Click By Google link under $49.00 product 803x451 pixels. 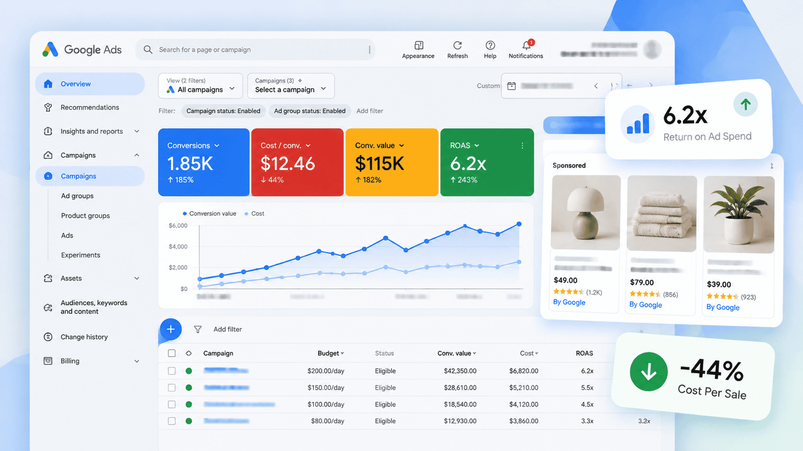click(569, 302)
